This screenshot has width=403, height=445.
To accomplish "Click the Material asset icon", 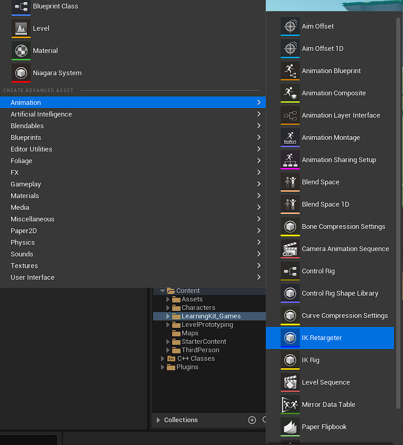I will pyautogui.click(x=21, y=51).
